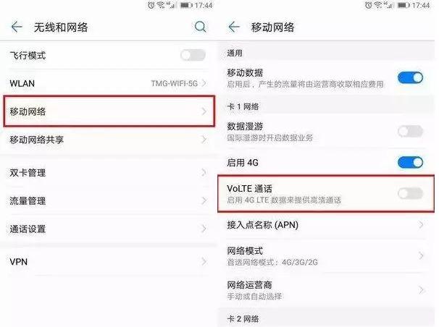Tap back arrow beside 移动网络 title
This screenshot has height=327, width=439.
click(234, 27)
